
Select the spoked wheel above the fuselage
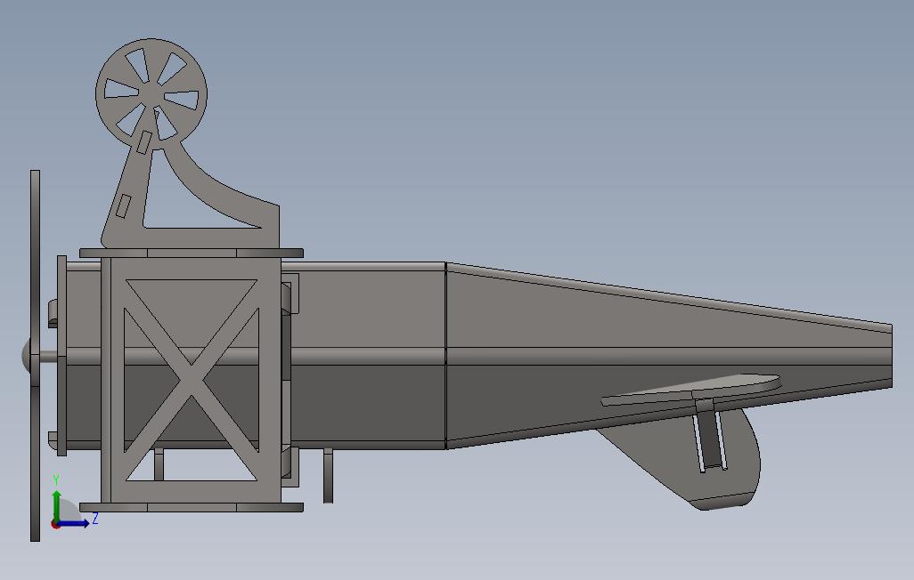151,93
